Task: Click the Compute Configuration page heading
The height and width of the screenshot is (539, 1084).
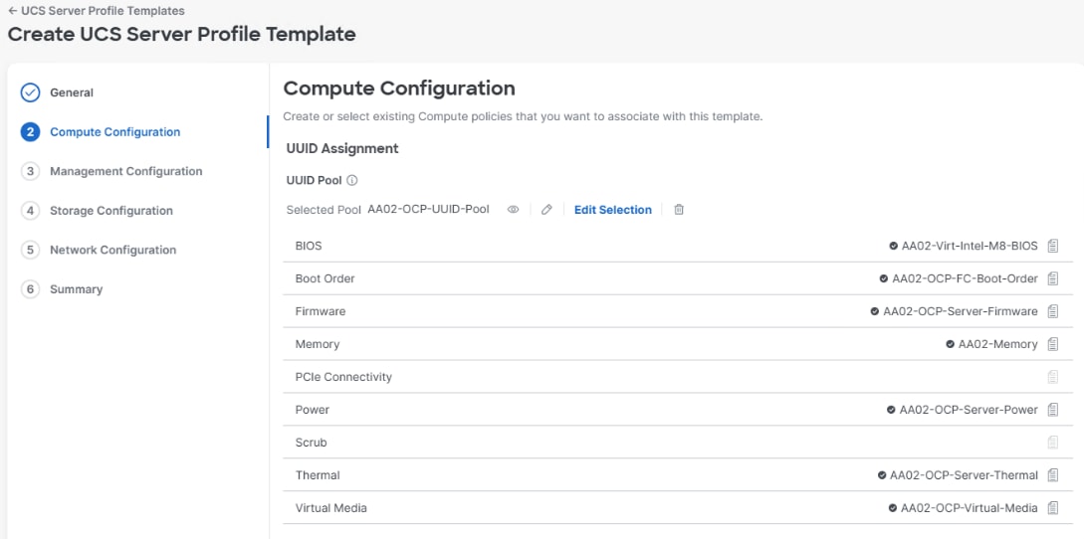Action: pyautogui.click(x=399, y=89)
